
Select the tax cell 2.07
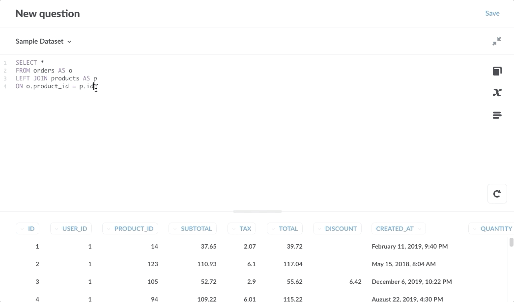[x=250, y=247]
